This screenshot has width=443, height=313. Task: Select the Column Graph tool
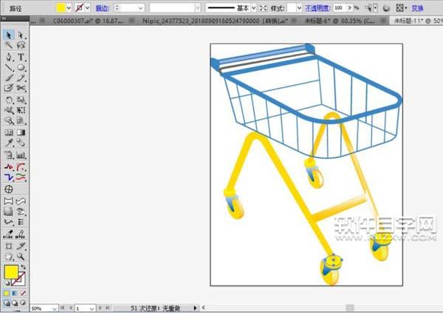point(21,155)
